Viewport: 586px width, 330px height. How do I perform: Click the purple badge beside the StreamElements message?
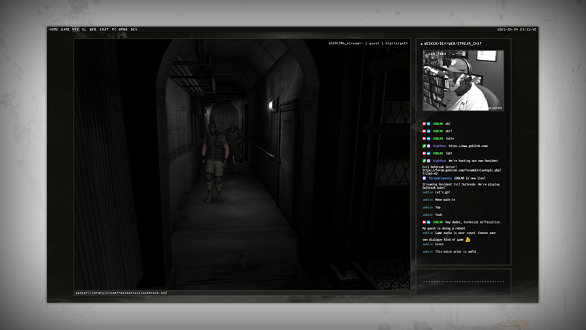tap(424, 178)
